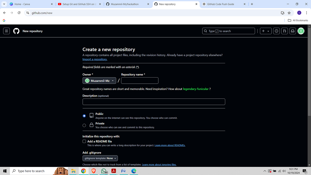Click the Import a repository link

[95, 59]
